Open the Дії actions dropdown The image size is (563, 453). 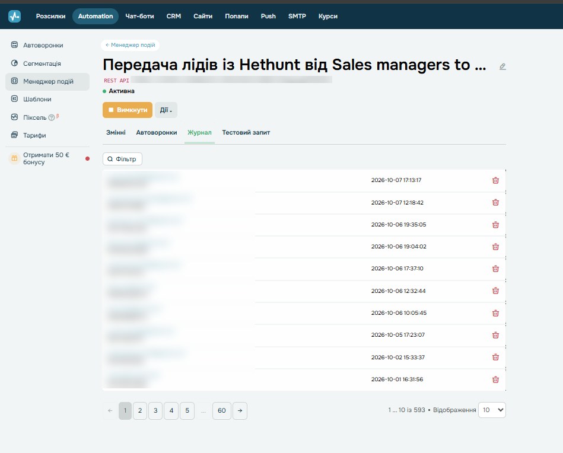click(x=166, y=110)
